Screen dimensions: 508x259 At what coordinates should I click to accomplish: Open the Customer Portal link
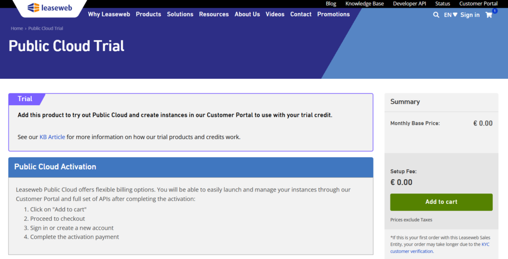[x=478, y=3]
